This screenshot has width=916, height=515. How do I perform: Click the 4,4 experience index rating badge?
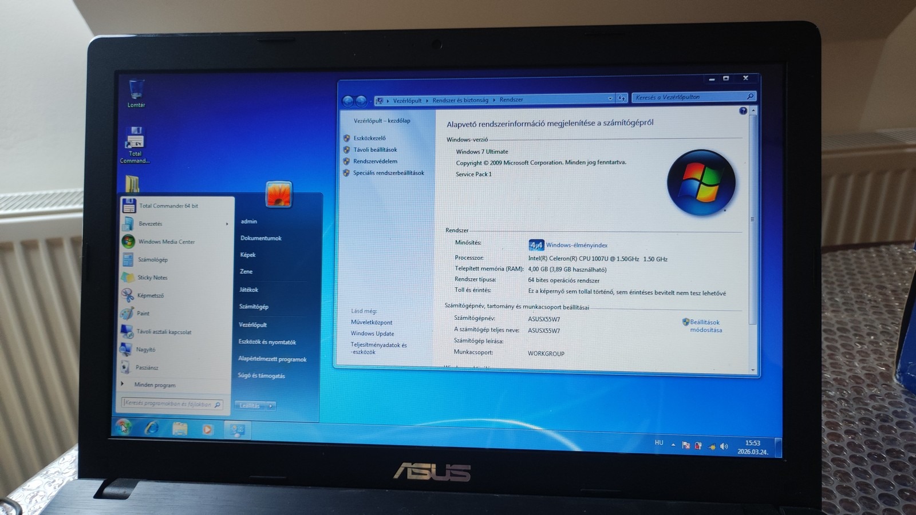tap(536, 245)
